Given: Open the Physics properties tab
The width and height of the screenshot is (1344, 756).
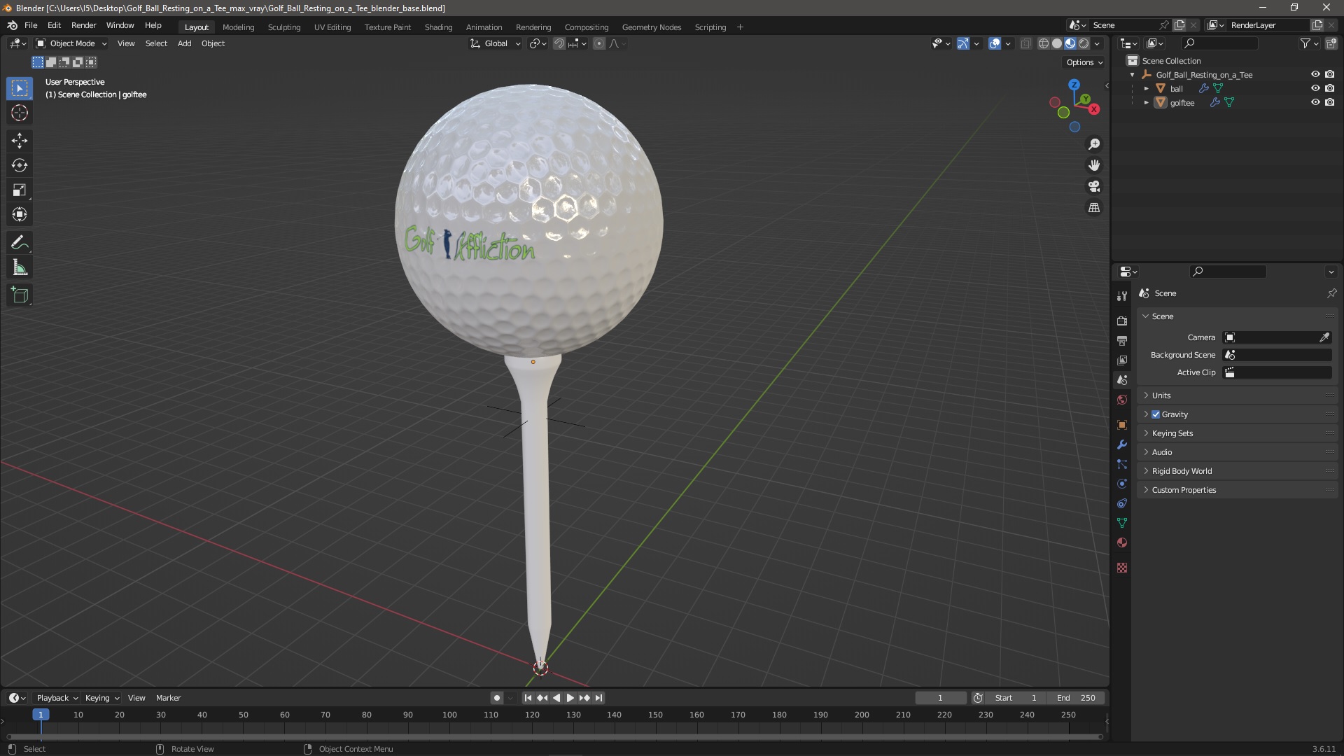Looking at the screenshot, I should point(1122,484).
